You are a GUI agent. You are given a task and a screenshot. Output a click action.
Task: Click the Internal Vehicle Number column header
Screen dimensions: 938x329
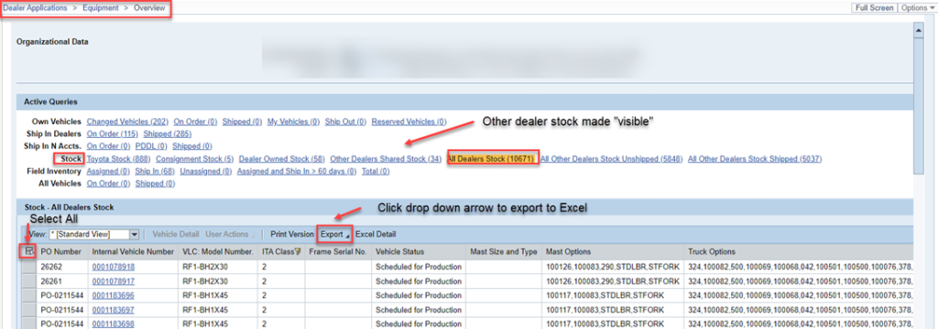coord(133,252)
